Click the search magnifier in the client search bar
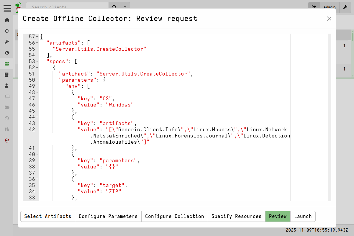The height and width of the screenshot is (236, 354). 114,6
